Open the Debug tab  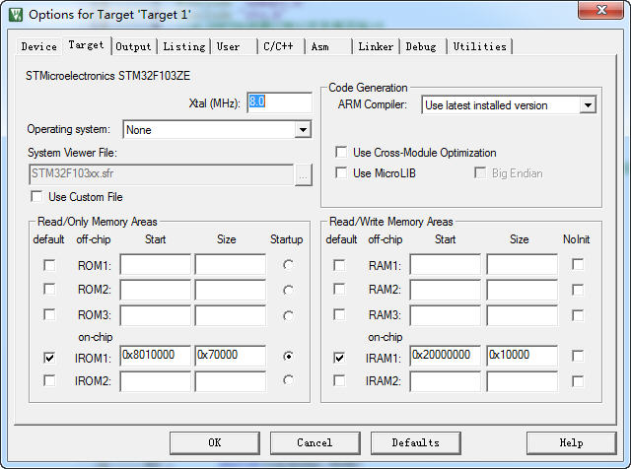point(423,46)
